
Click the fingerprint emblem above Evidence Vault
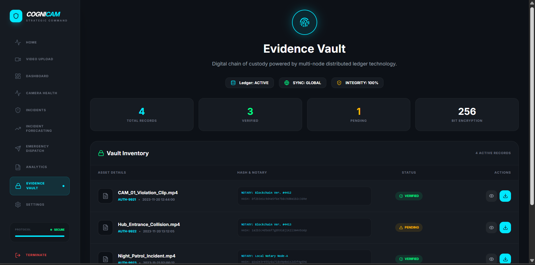pyautogui.click(x=304, y=22)
